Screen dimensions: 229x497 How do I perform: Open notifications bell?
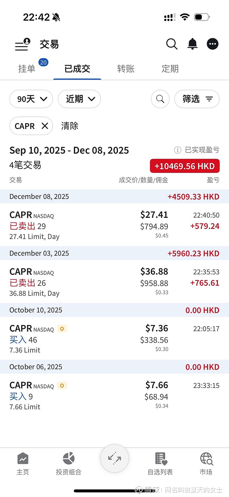point(192,44)
